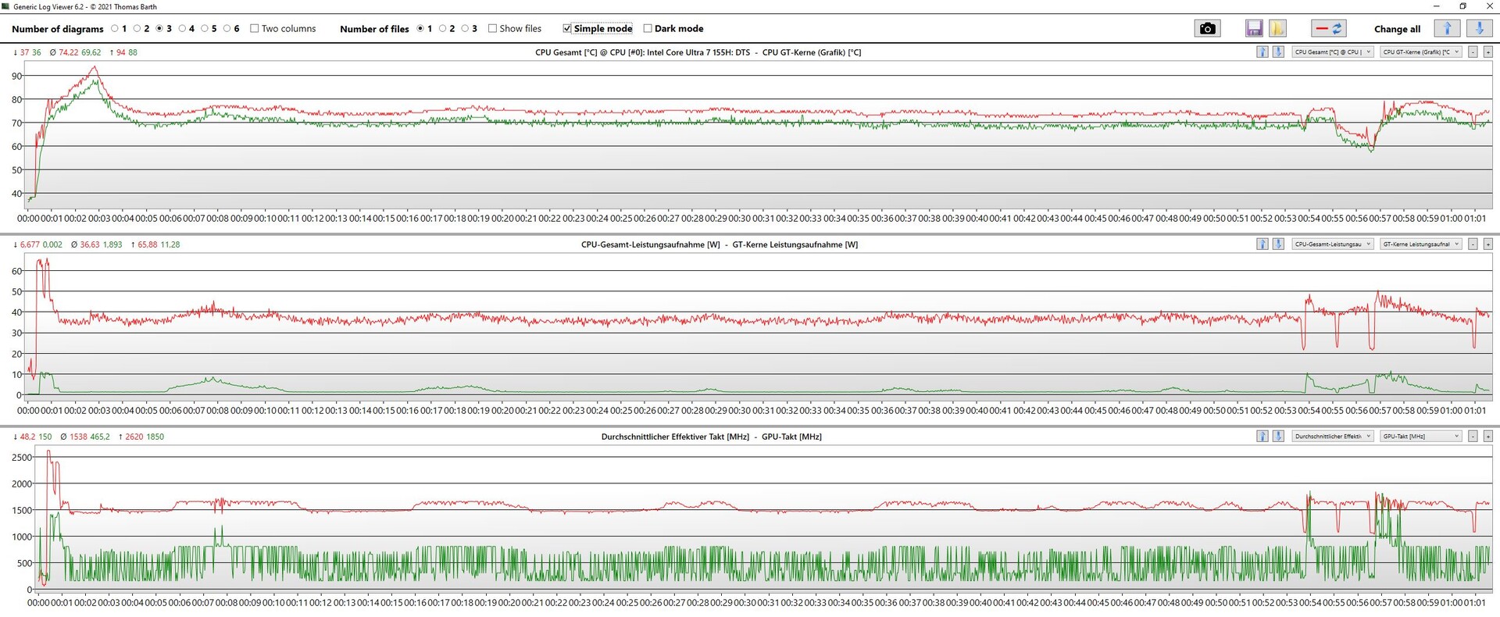Click up arrow in clock frequency diagram header

click(1262, 437)
